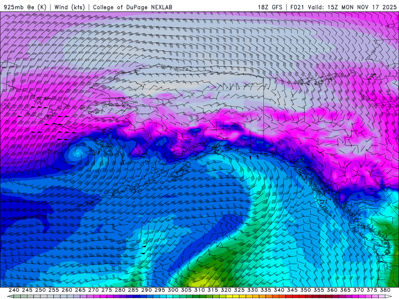The height and width of the screenshot is (299, 399).
Task: Click the 335 legend value
Action: 266,290
